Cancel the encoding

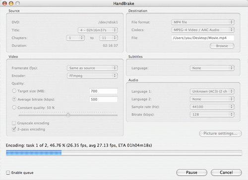226,173
